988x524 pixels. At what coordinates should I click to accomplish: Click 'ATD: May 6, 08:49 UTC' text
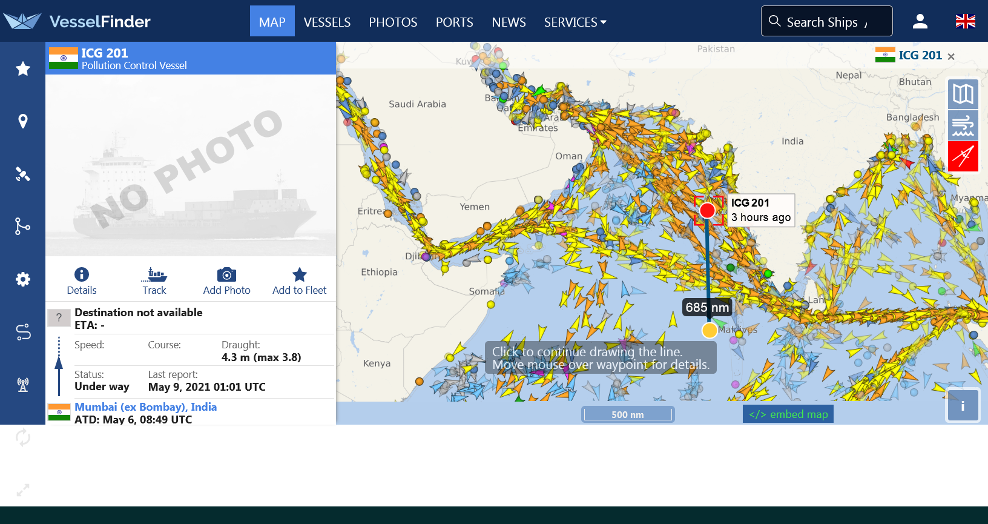coord(133,419)
